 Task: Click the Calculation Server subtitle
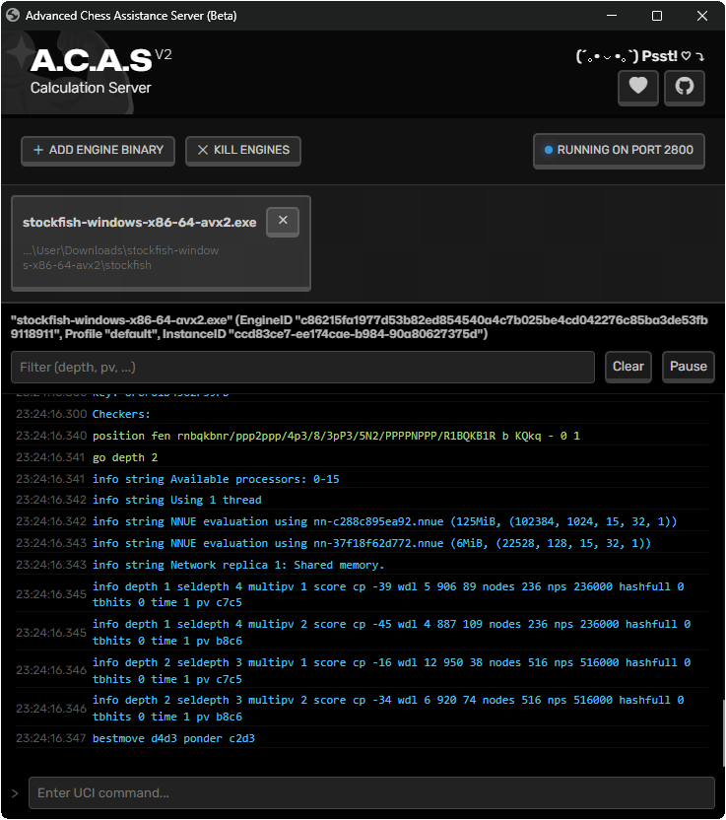(91, 88)
